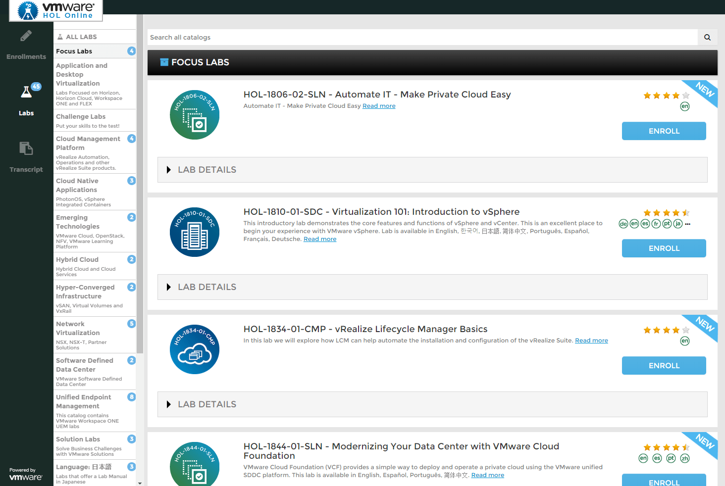Open the Emerging Technologies catalog

(x=95, y=231)
